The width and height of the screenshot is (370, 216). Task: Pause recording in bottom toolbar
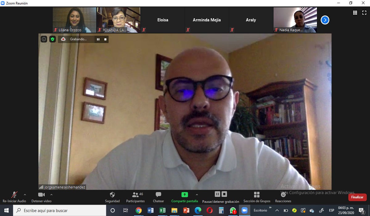[x=217, y=194]
